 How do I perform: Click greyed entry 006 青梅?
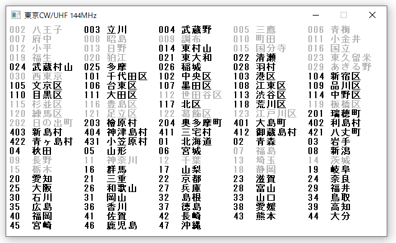(x=329, y=30)
